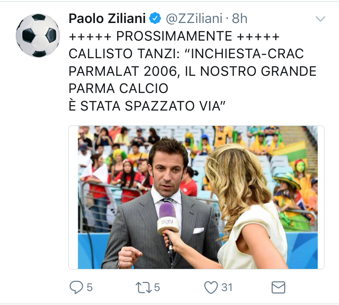
Task: Like the tweet with the heart icon
Action: [x=211, y=287]
